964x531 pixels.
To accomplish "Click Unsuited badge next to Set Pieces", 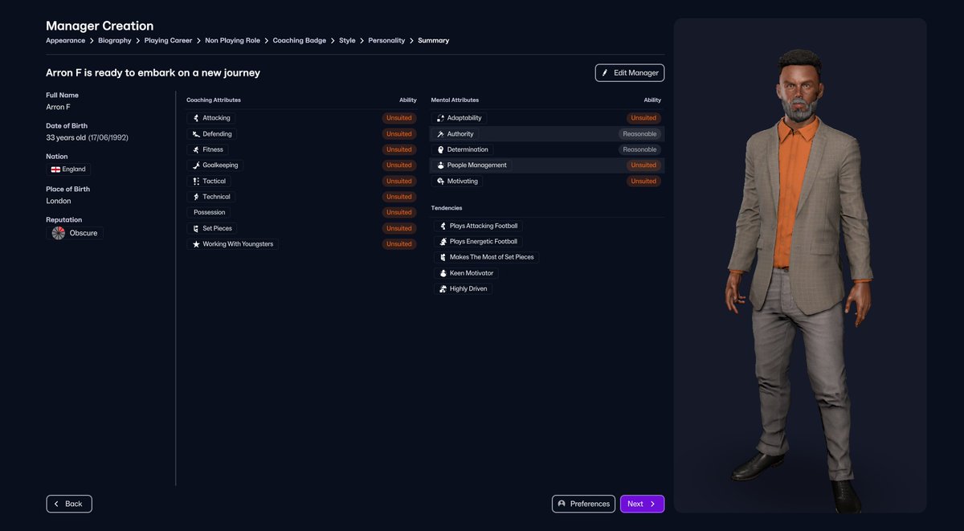I will pos(399,228).
